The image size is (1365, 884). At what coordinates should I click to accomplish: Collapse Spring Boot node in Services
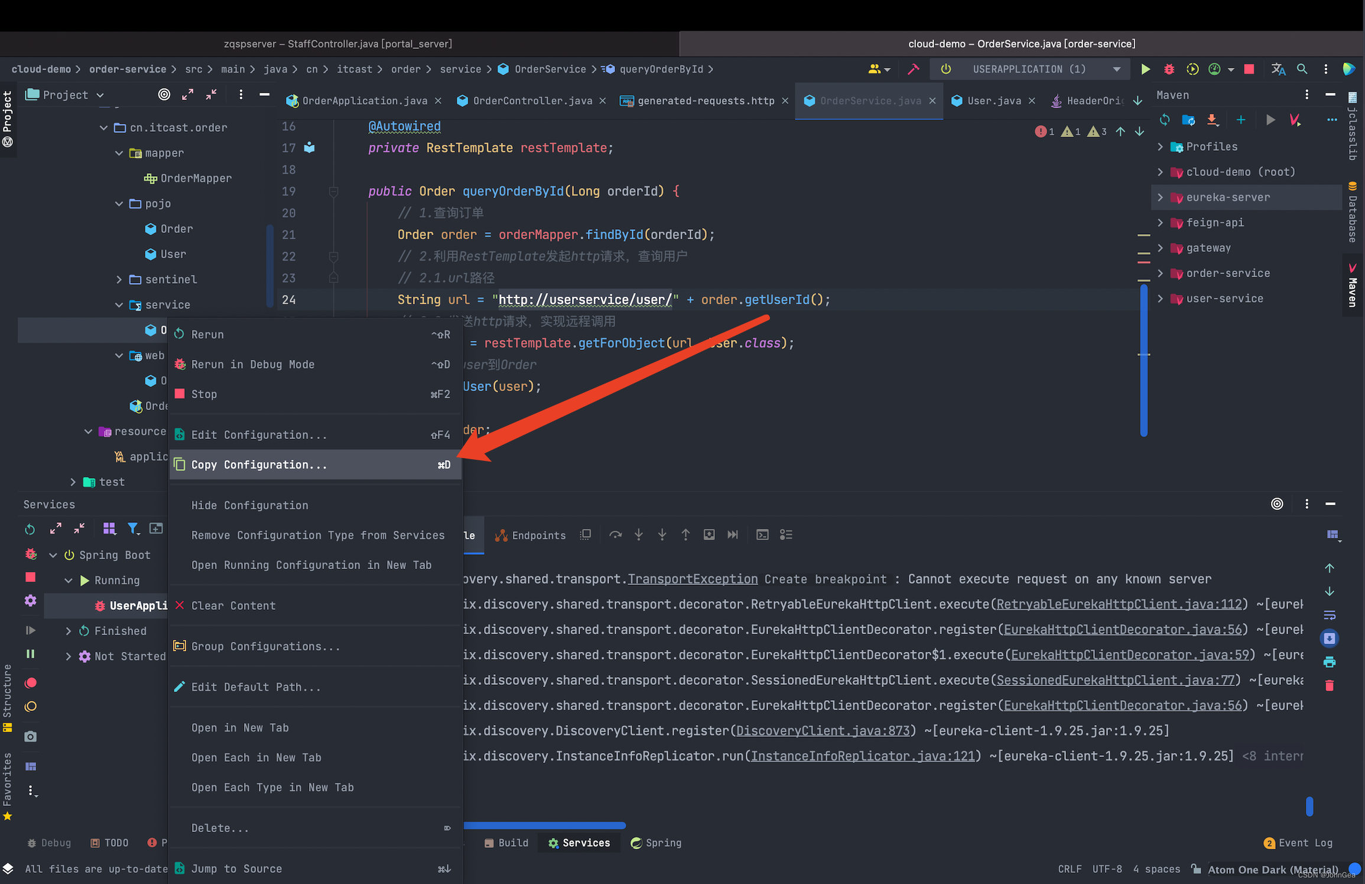tap(53, 555)
